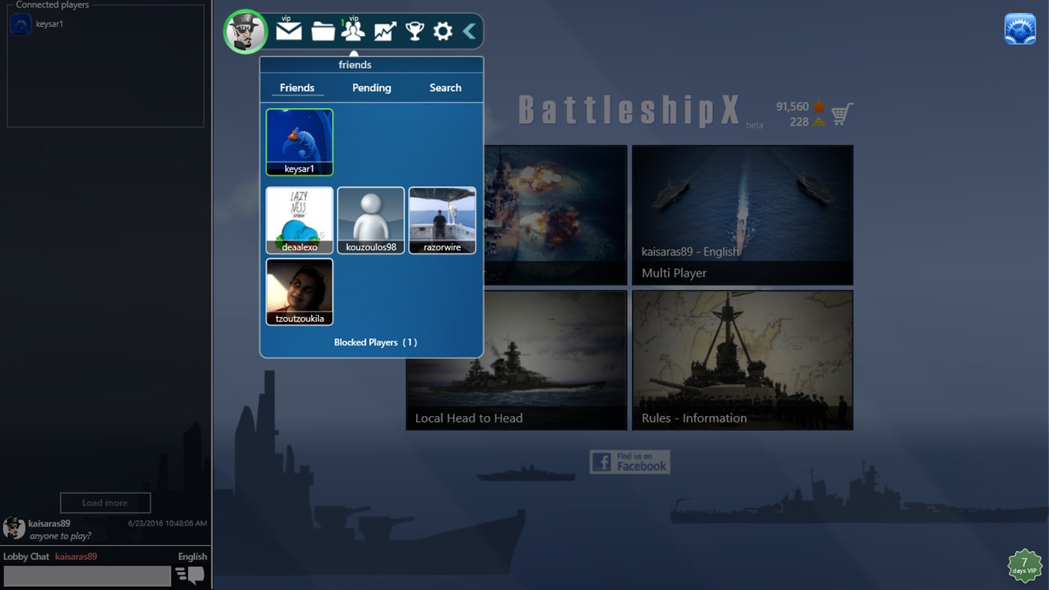Select the tzoutzoukila friend thumbnail
This screenshot has height=590, width=1049.
click(x=298, y=292)
